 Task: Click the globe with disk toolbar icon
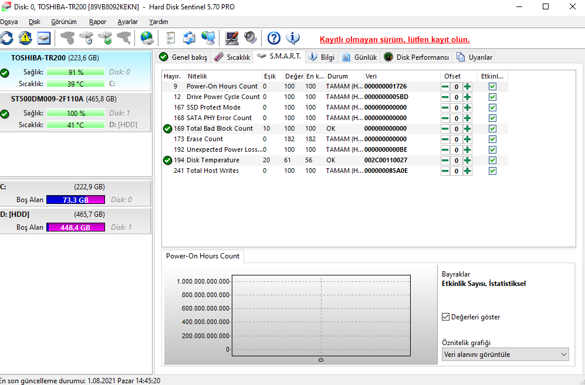[147, 38]
